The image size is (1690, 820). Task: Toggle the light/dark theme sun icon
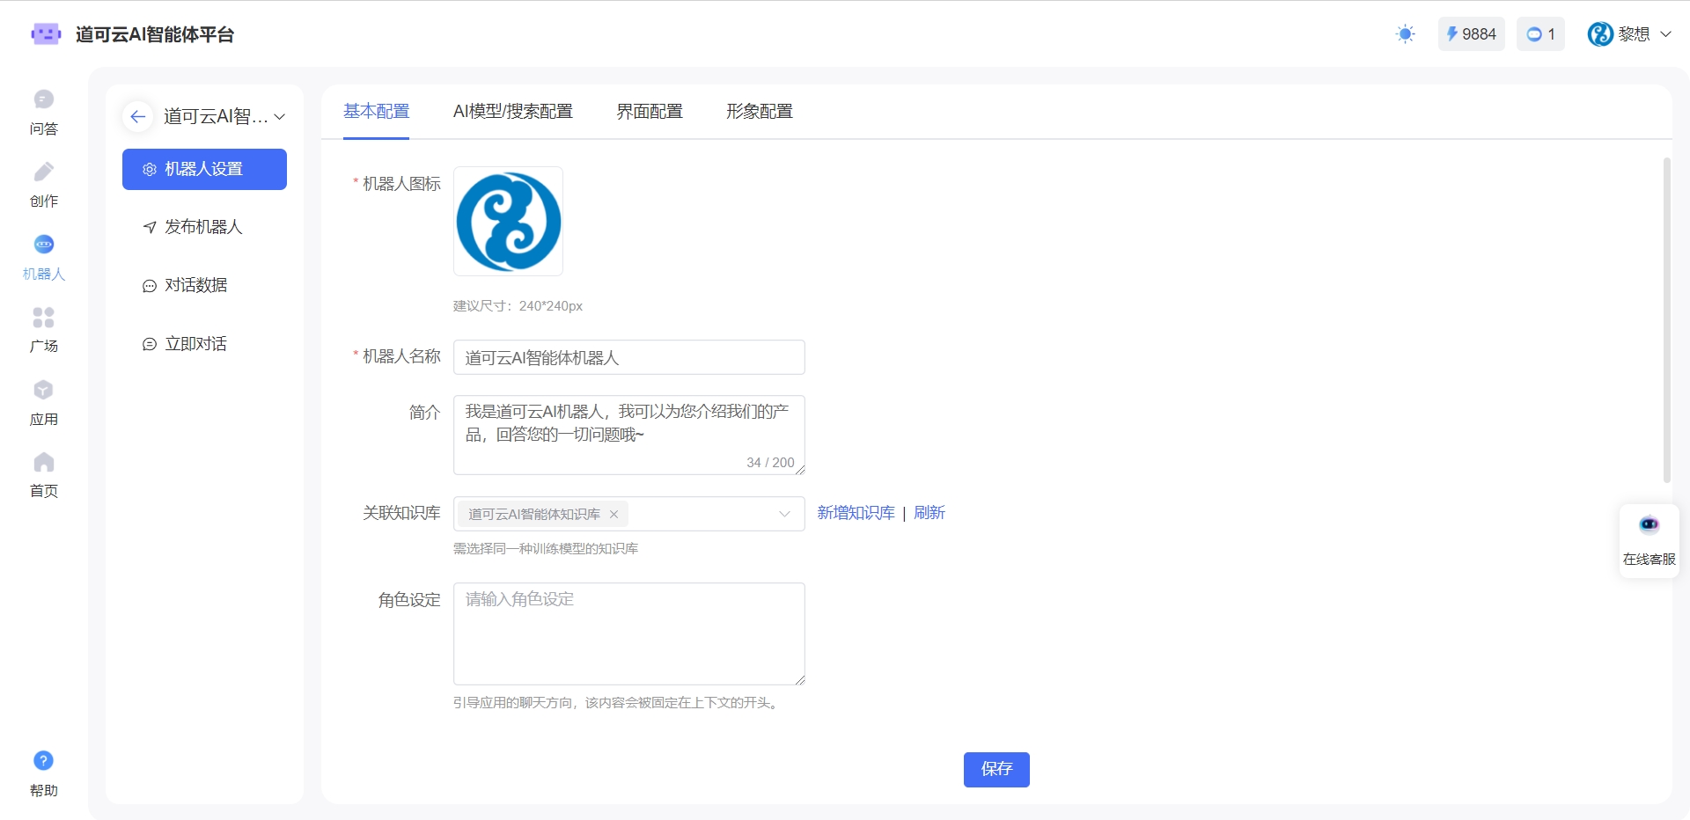pyautogui.click(x=1405, y=34)
